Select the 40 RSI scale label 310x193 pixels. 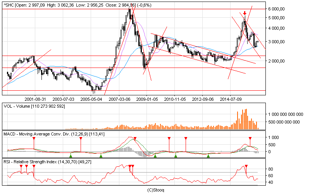click(270, 182)
